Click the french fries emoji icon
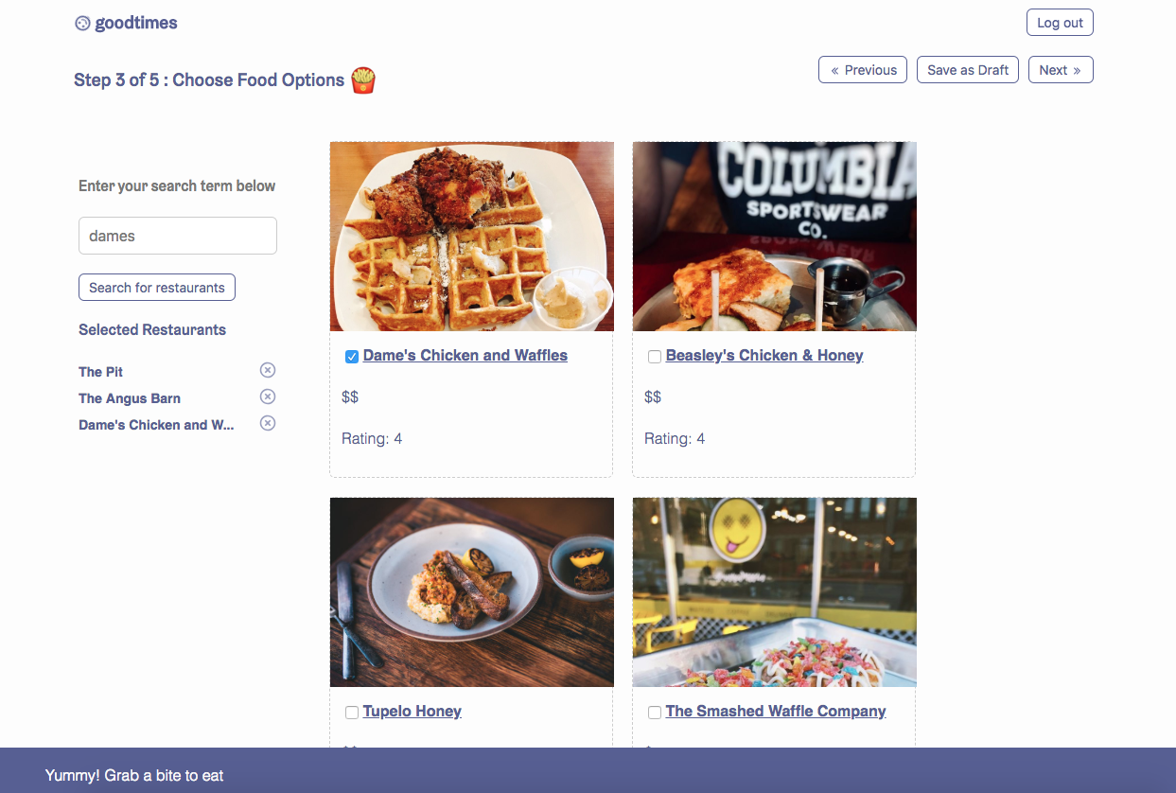 (x=363, y=80)
